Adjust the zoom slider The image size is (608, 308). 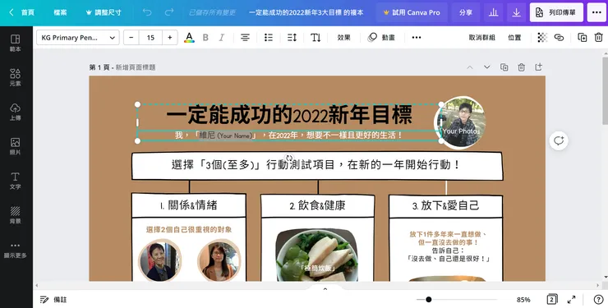pyautogui.click(x=428, y=300)
